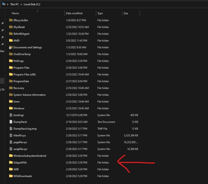The image size is (208, 184).
Task: Click the 1/4/2022 8:27 PM date
Action: click(x=76, y=20)
